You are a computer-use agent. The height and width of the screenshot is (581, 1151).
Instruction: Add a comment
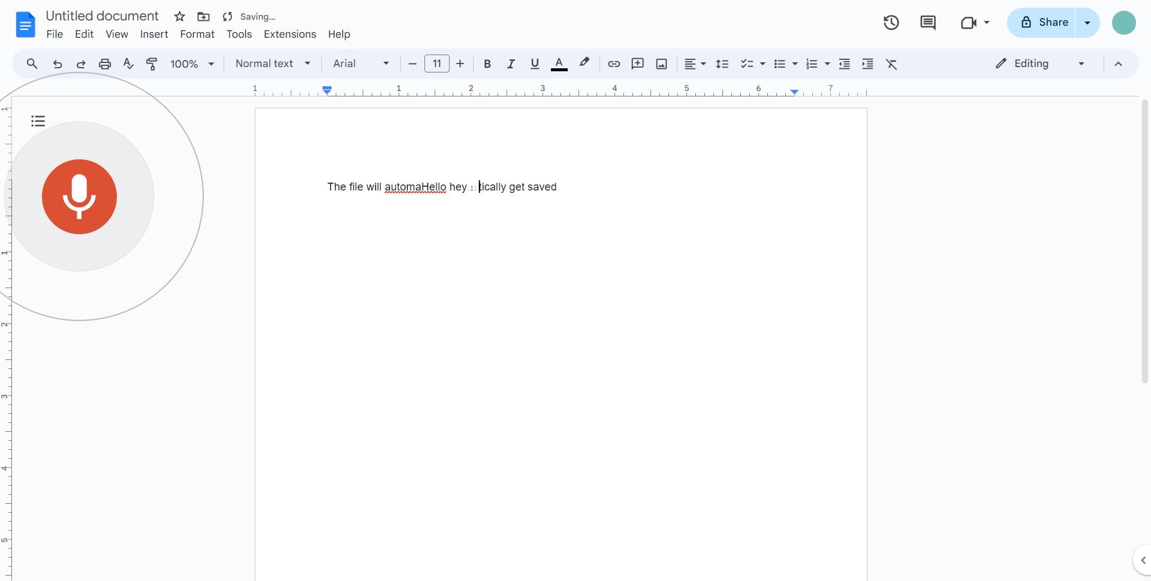click(637, 63)
